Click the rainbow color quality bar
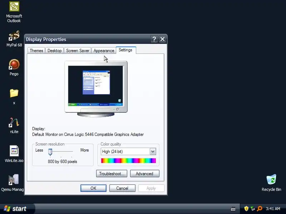 click(x=128, y=160)
